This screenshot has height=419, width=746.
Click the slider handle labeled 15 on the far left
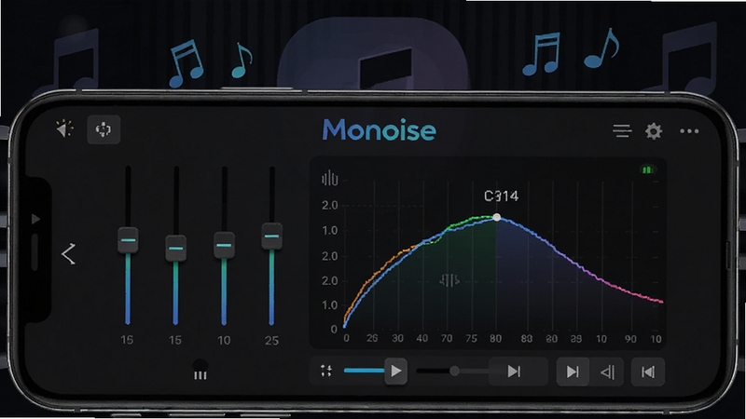[128, 240]
